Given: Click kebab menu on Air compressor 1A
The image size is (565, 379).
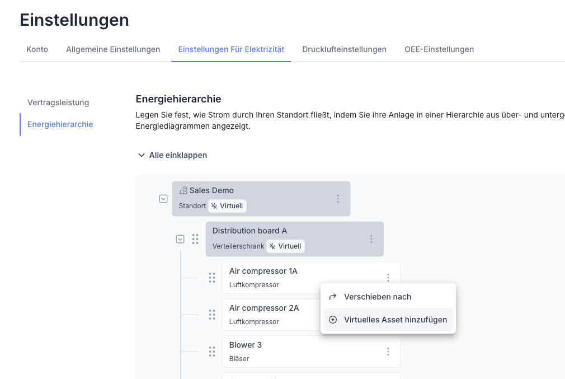Looking at the screenshot, I should (x=388, y=278).
